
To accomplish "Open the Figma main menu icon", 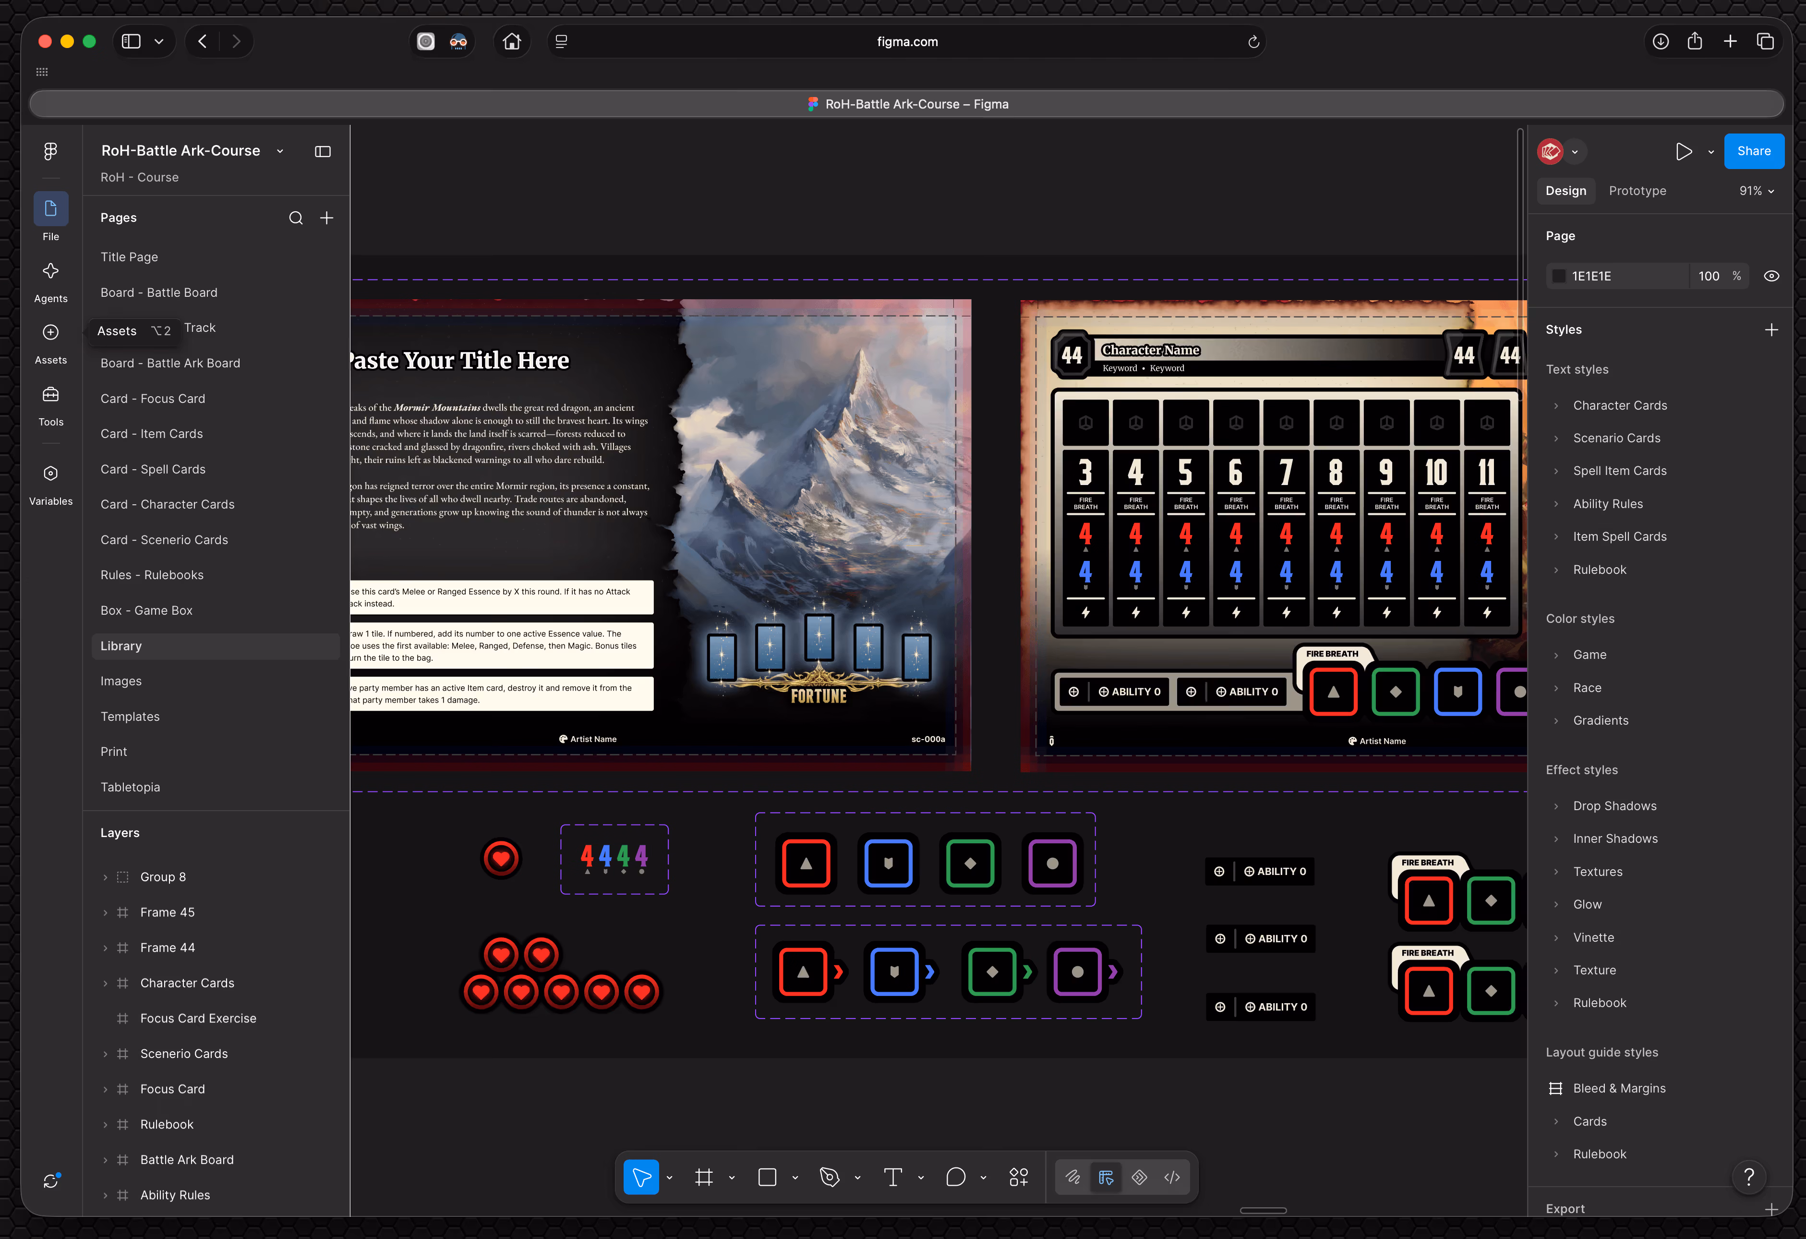I will point(50,151).
